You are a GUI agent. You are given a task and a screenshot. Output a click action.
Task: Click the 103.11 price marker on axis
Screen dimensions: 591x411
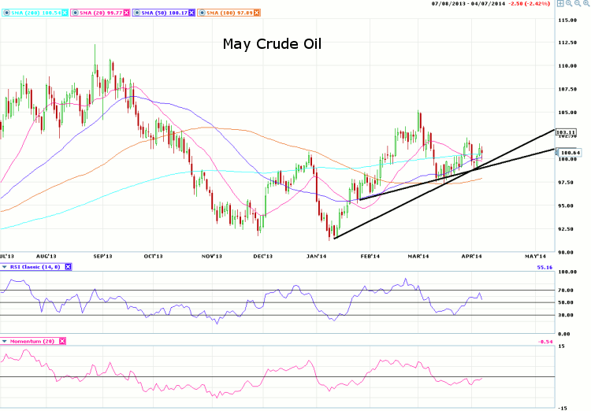point(566,132)
